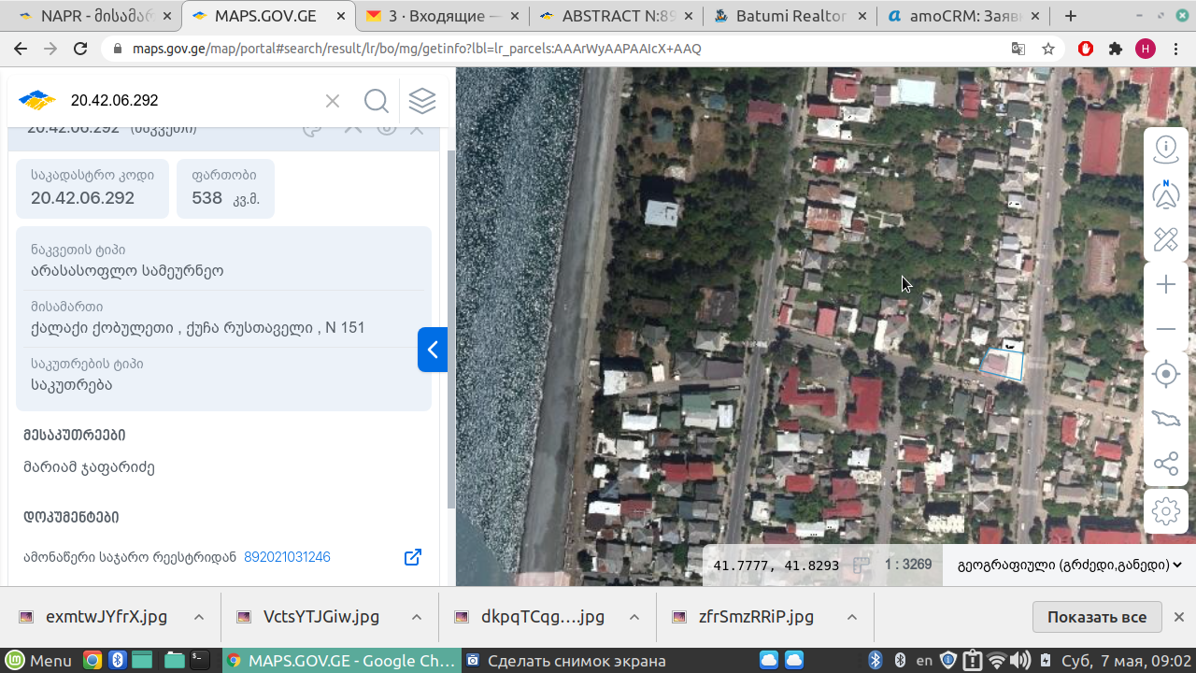
Task: Locate my position on the map
Action: [1166, 375]
